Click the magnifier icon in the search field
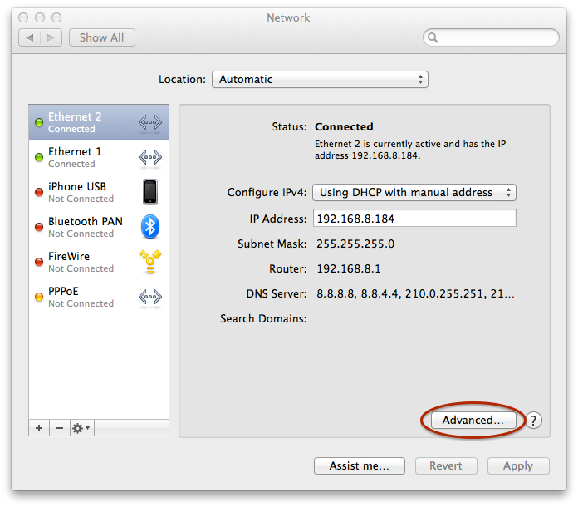 tap(433, 37)
